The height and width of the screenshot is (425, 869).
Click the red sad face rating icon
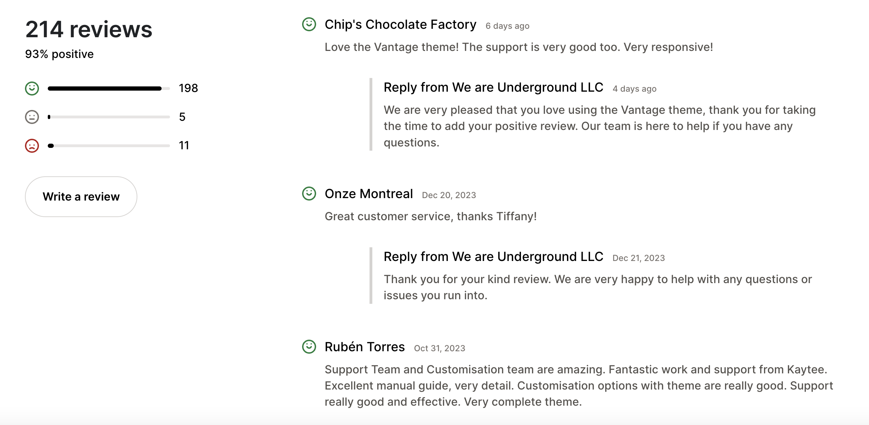coord(32,145)
